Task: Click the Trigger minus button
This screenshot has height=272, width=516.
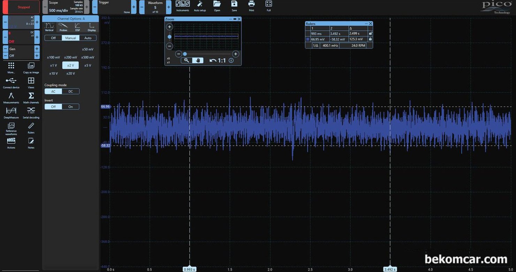Action: (95, 7)
